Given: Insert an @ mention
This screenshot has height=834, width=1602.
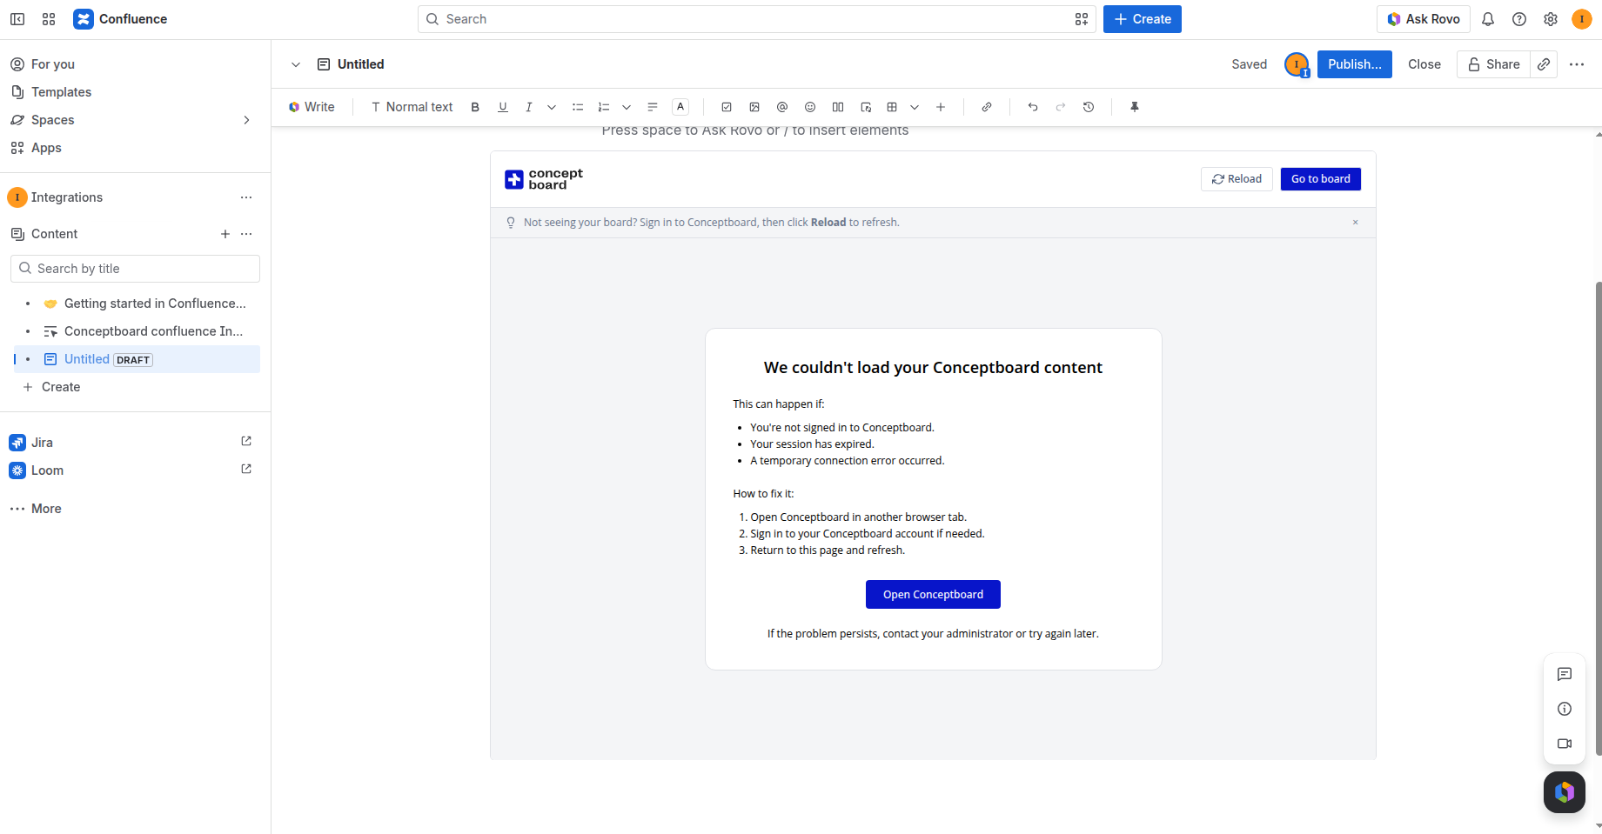Looking at the screenshot, I should click(x=782, y=107).
